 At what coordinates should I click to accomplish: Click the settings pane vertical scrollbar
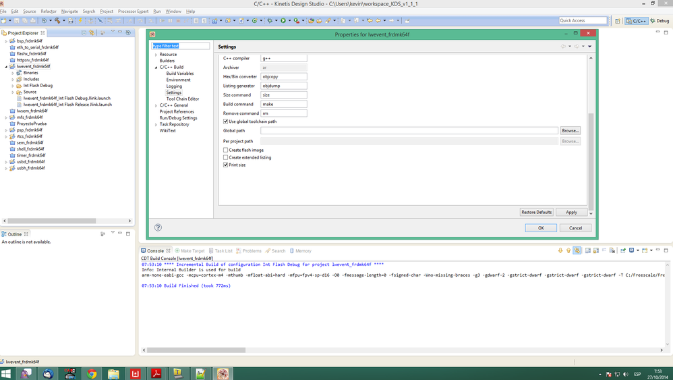coord(591,161)
